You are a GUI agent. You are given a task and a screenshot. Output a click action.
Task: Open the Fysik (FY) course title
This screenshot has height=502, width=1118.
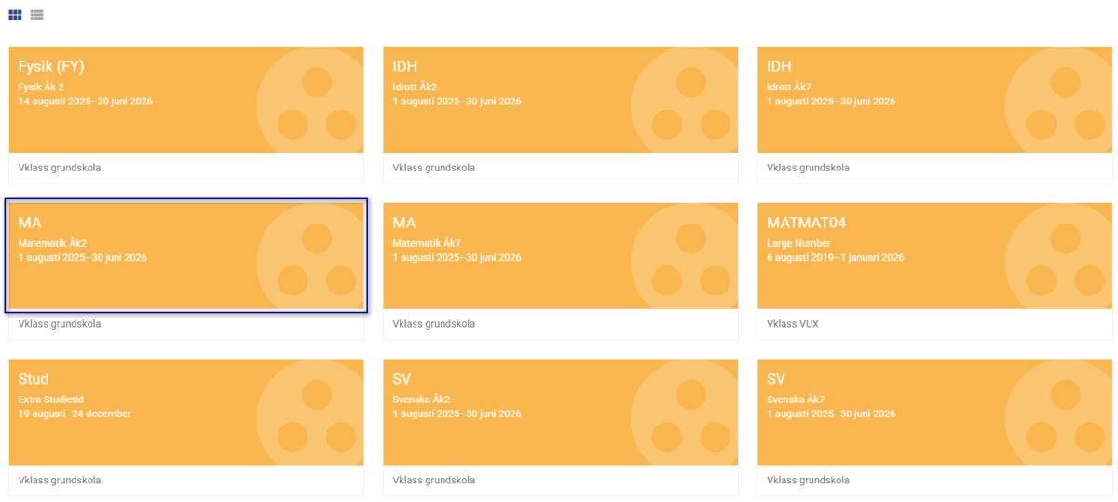pyautogui.click(x=51, y=66)
